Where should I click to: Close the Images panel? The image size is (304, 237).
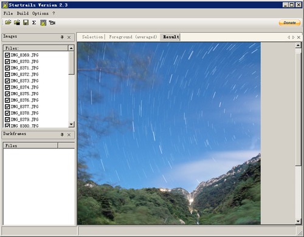[x=69, y=37]
